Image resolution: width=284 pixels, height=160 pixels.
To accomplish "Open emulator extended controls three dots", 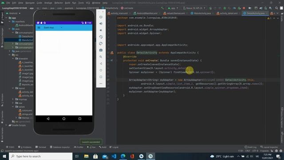I will (101, 84).
